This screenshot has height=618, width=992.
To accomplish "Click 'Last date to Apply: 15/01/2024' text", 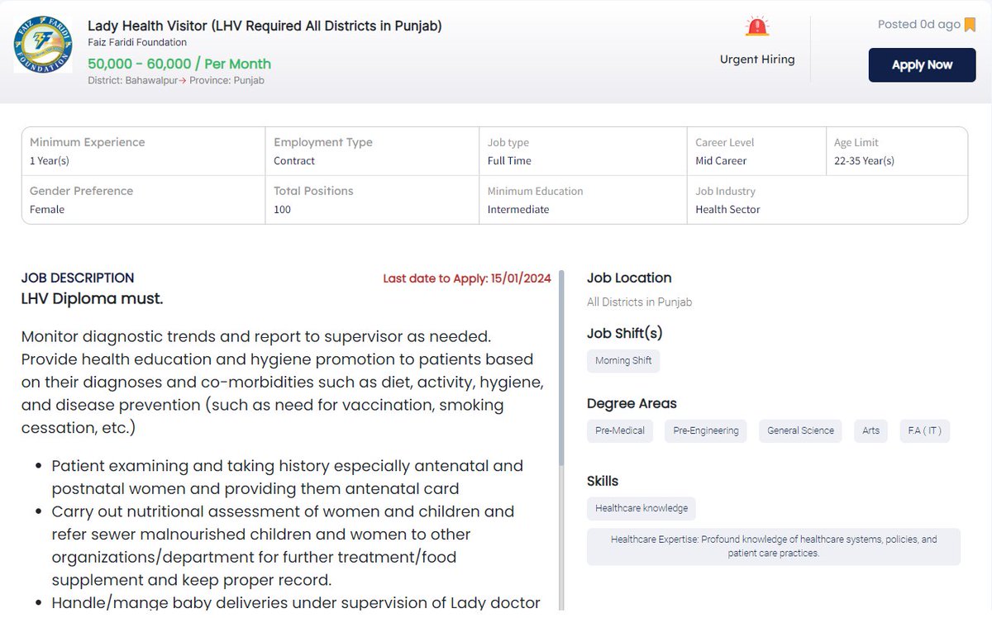I will tap(466, 278).
